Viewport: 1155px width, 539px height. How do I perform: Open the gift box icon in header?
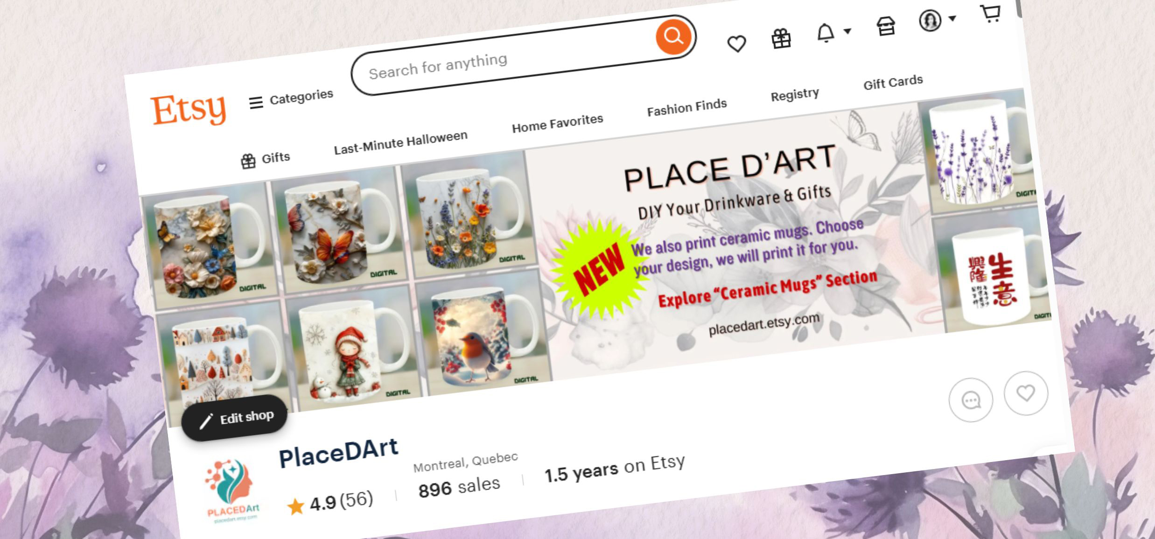[x=781, y=38]
